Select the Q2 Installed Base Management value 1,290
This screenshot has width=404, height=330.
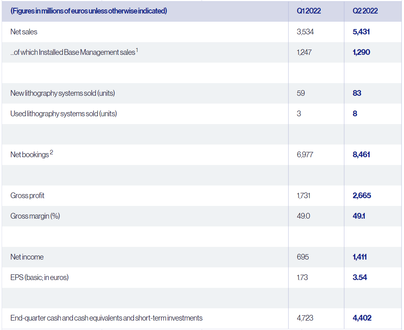[x=361, y=52]
